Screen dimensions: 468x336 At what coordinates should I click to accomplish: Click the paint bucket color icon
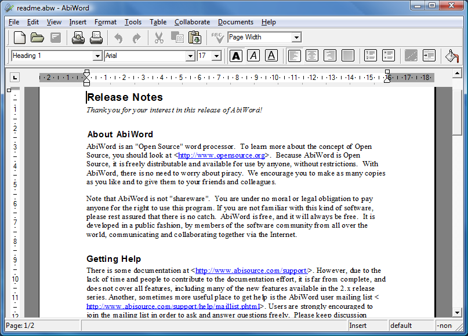(x=452, y=56)
